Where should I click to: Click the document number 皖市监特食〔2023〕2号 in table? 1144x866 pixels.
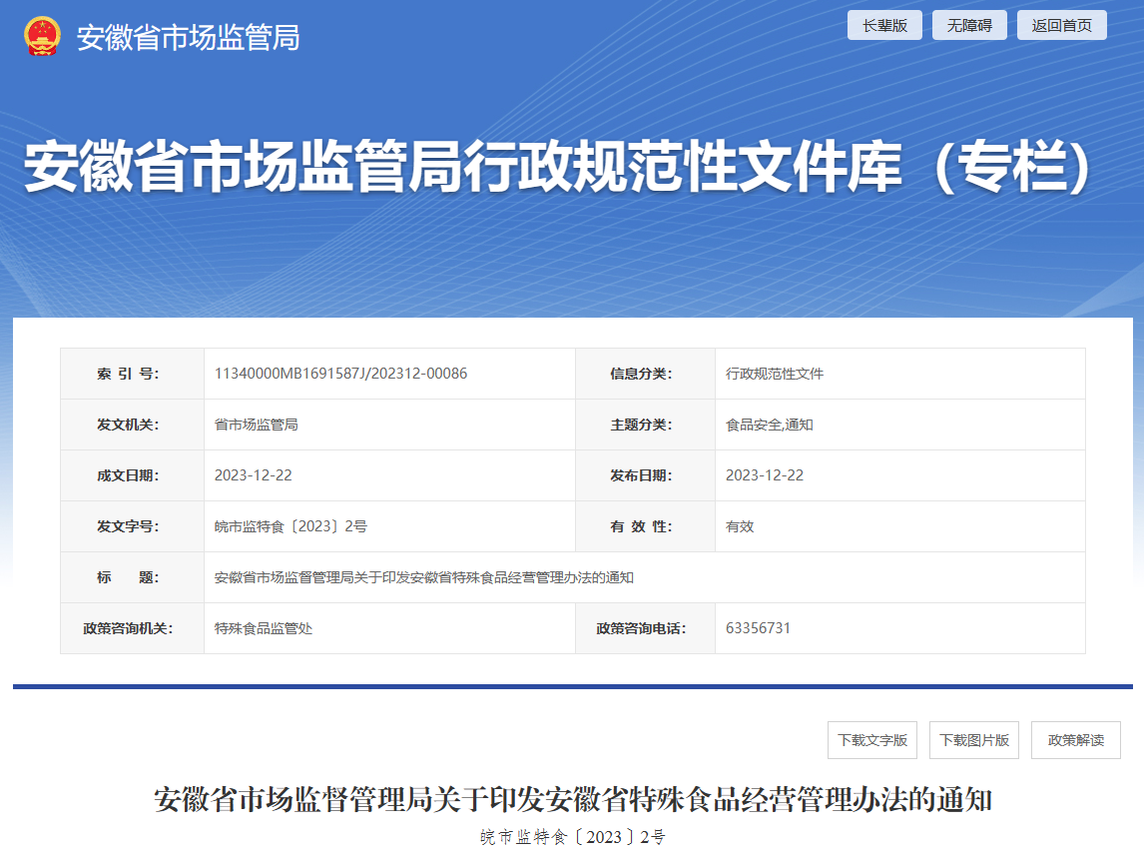pyautogui.click(x=290, y=526)
